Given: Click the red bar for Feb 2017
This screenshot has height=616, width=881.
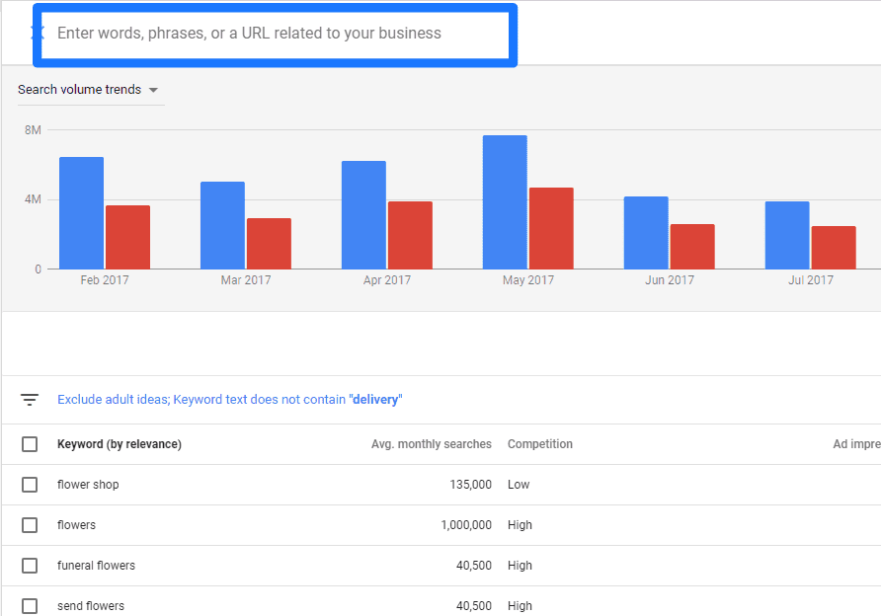Looking at the screenshot, I should (x=127, y=237).
